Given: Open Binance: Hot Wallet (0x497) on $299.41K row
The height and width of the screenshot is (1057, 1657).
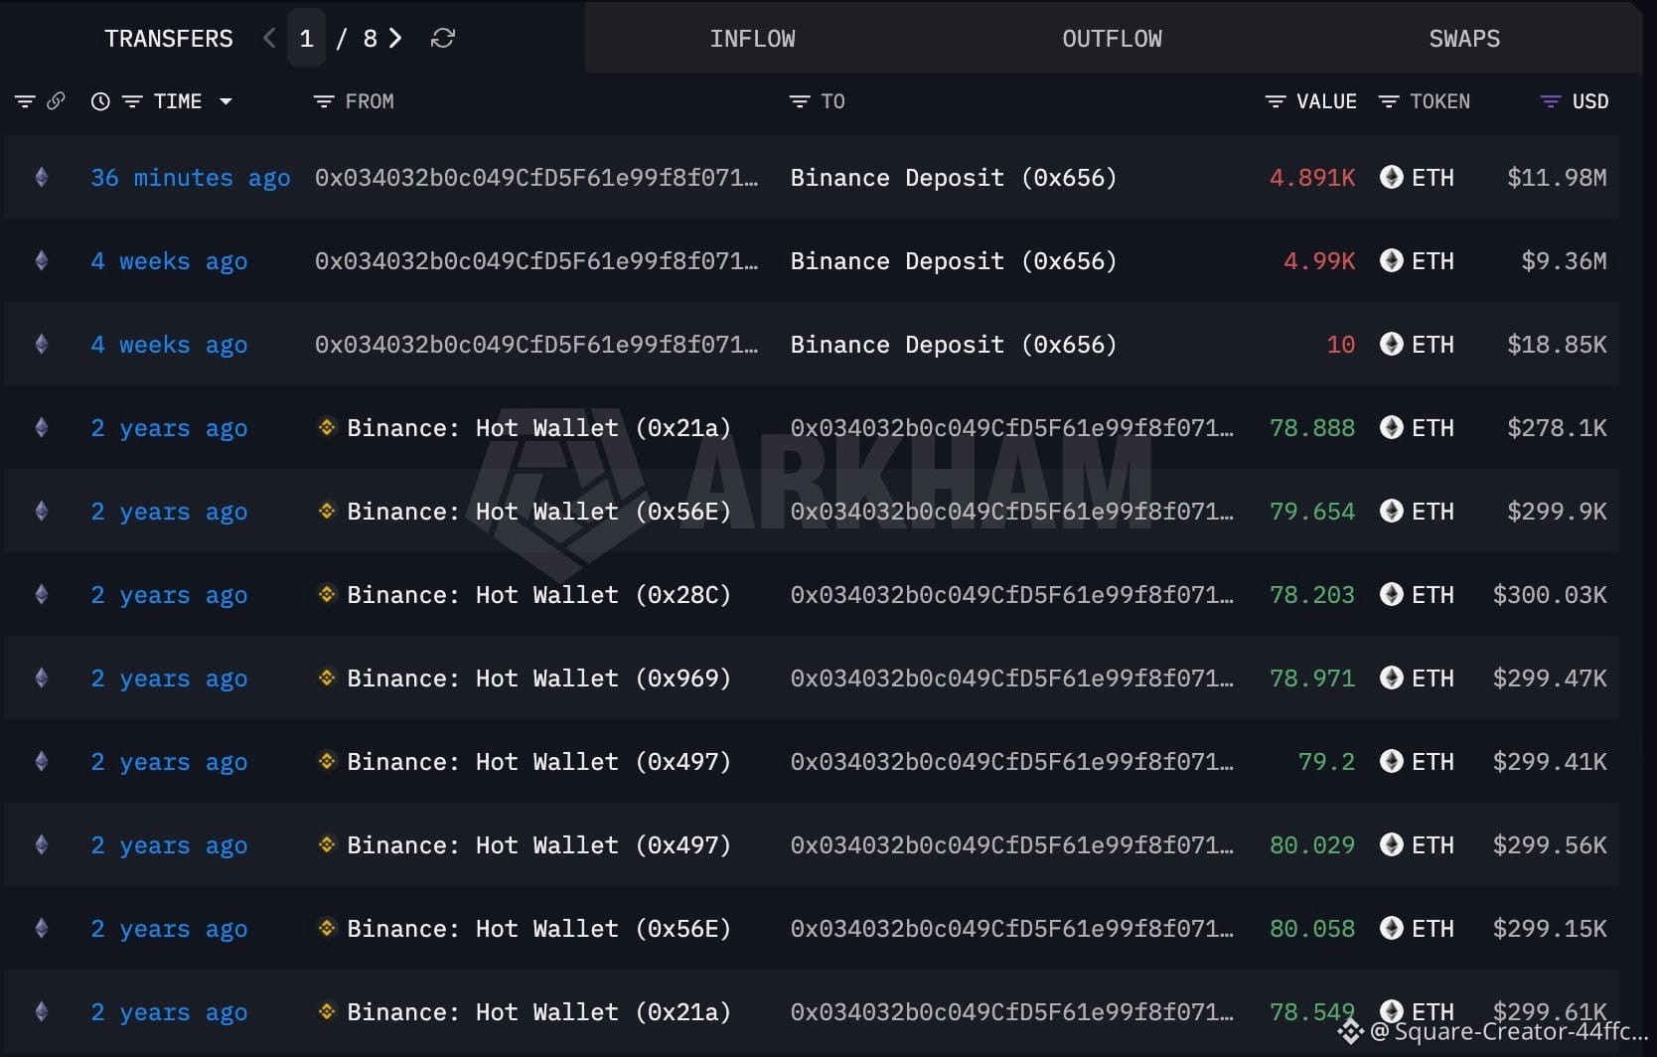Looking at the screenshot, I should tap(538, 762).
